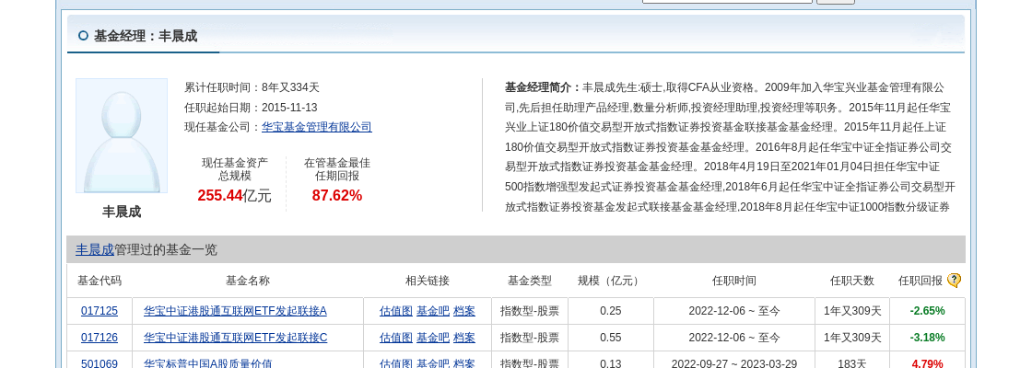Click the 任职回报 column header text
1032x368 pixels.
(921, 281)
